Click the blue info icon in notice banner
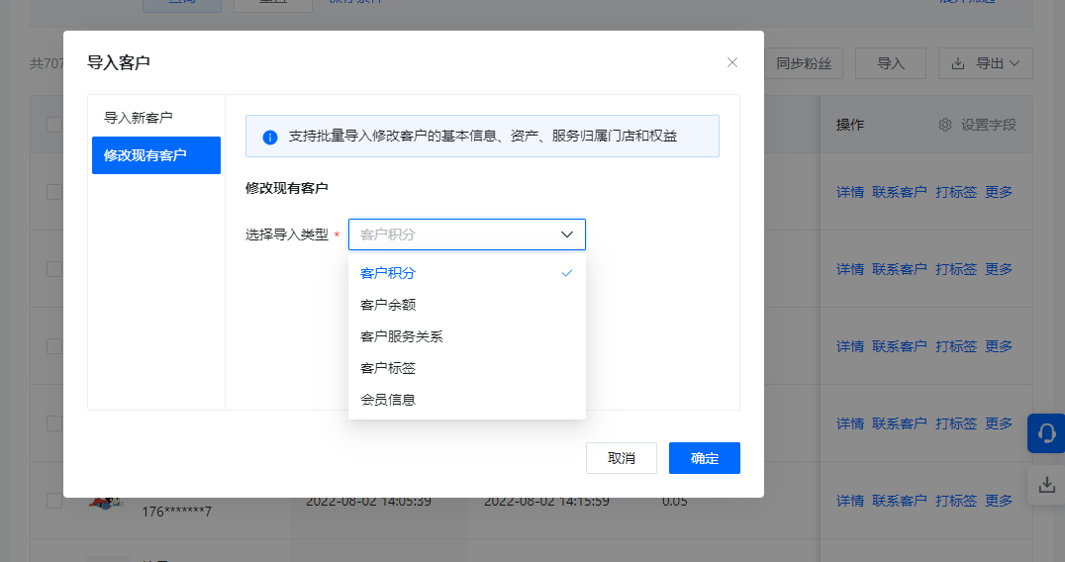 click(x=270, y=137)
